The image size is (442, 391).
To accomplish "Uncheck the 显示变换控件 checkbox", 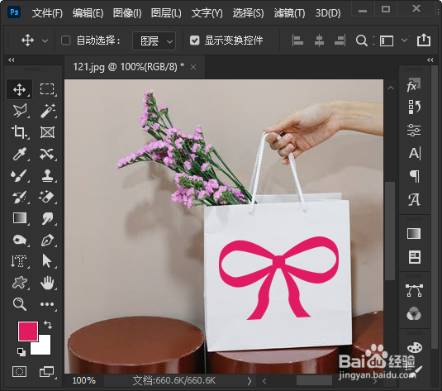I will pyautogui.click(x=194, y=41).
